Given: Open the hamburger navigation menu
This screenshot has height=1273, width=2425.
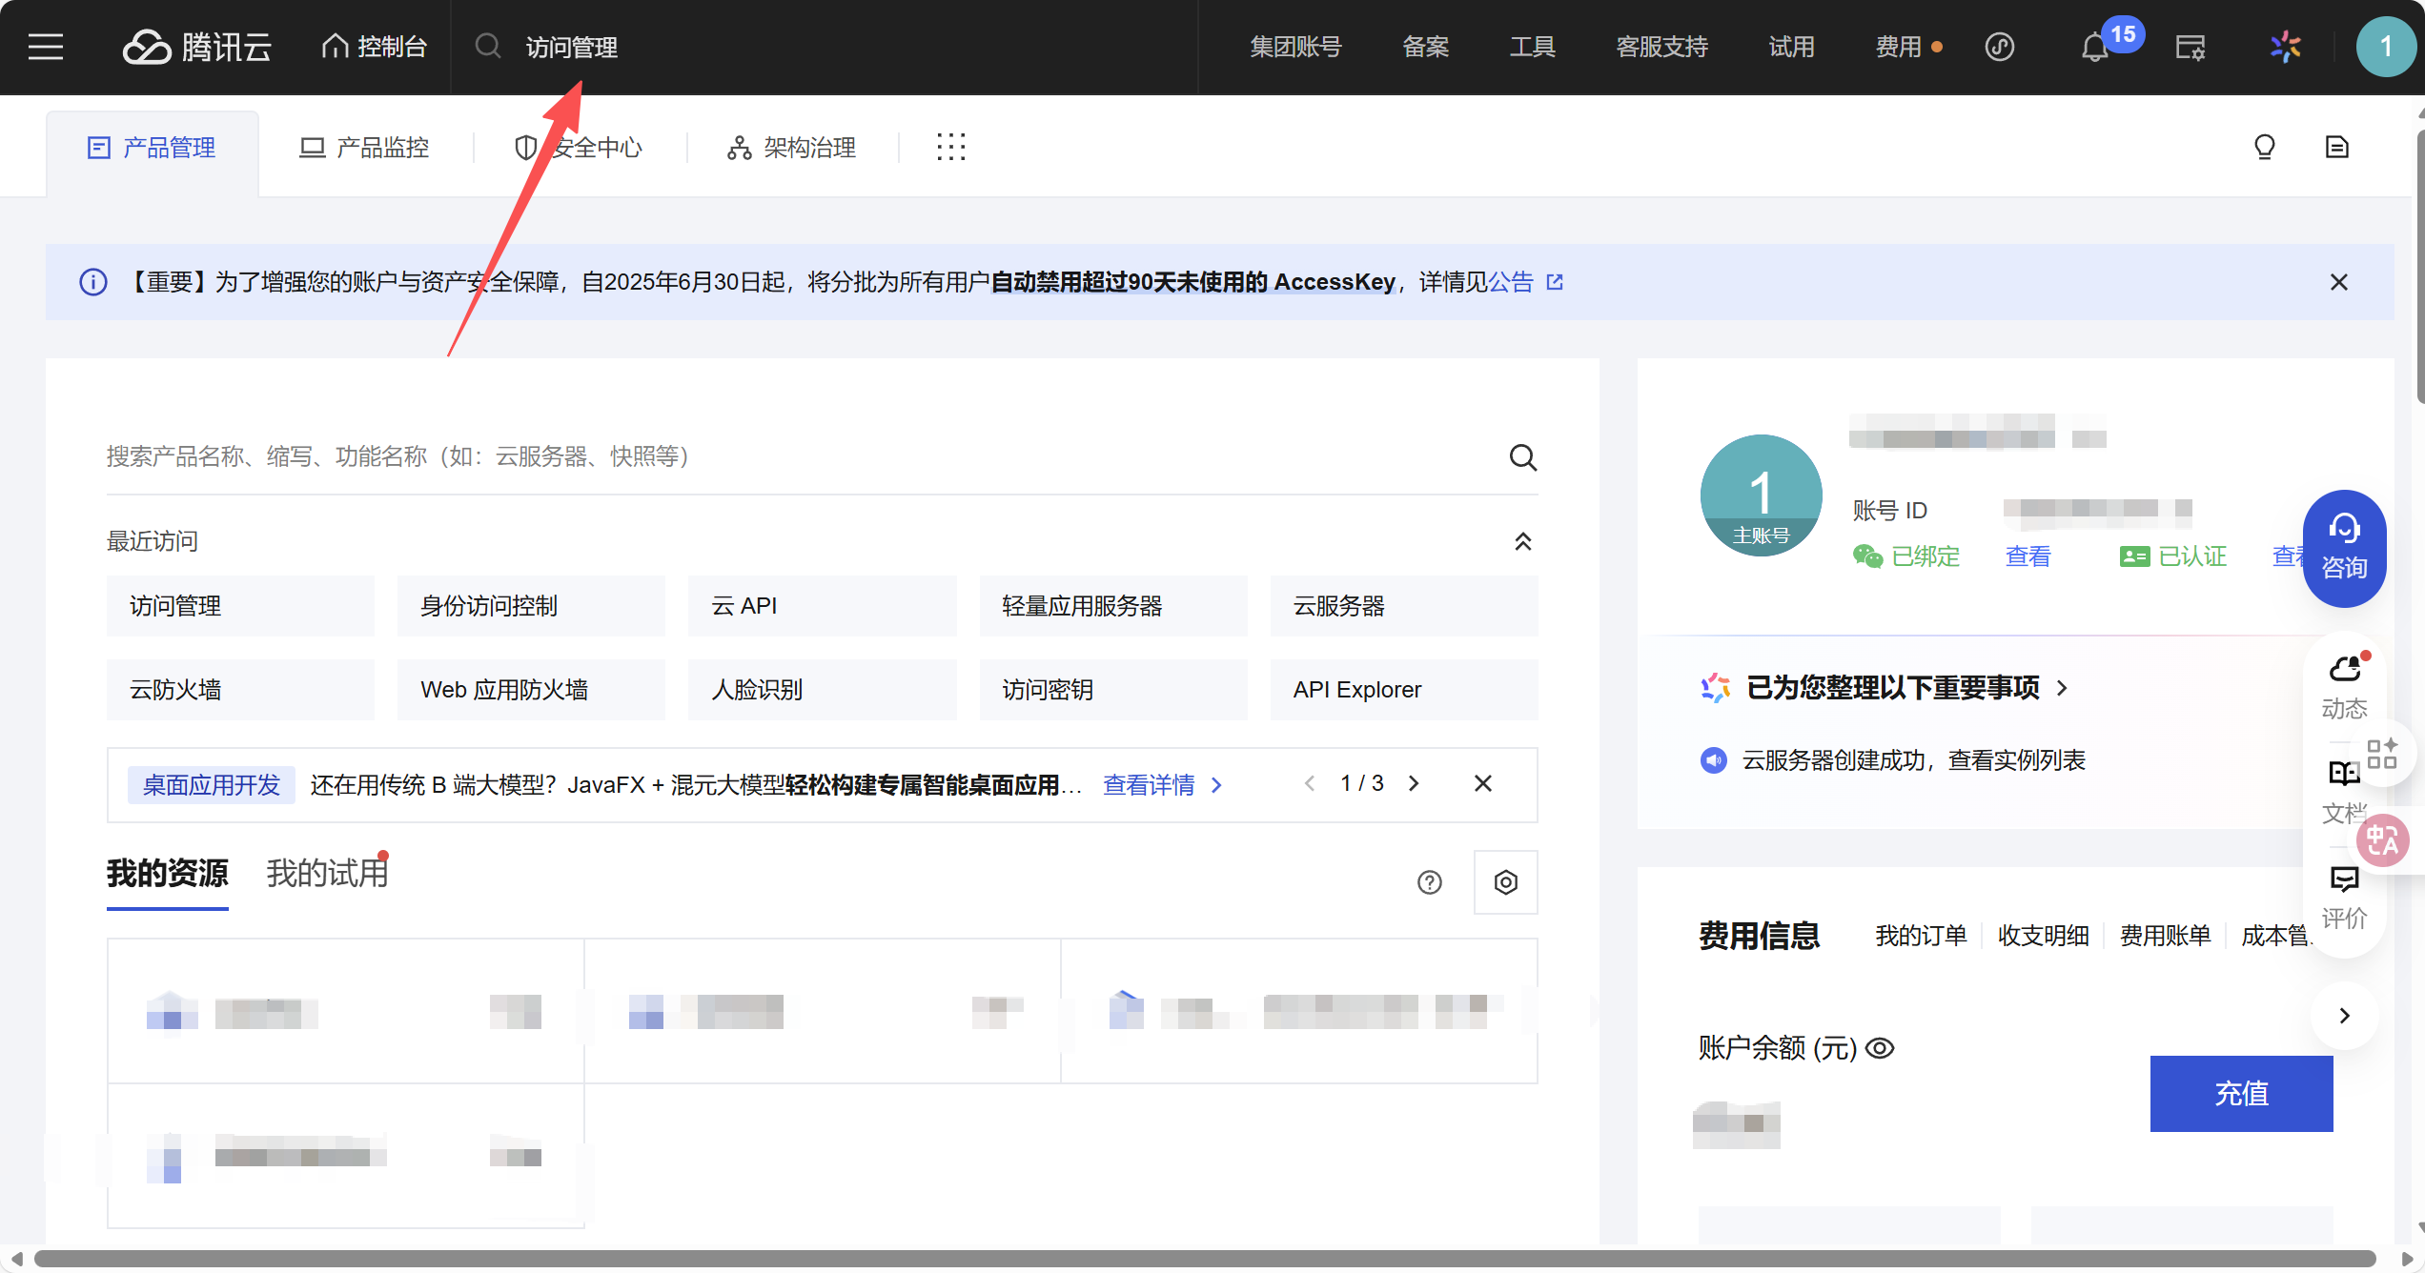Looking at the screenshot, I should click(x=46, y=47).
